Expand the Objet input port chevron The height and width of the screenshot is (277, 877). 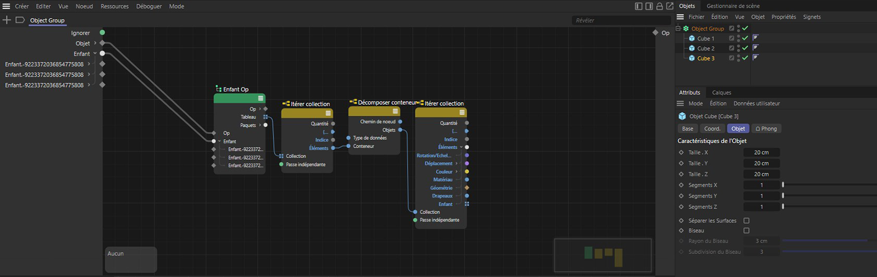pos(95,43)
